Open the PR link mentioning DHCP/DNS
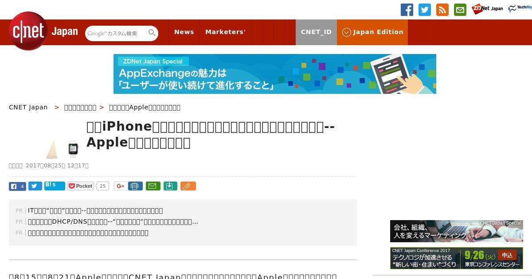Screen dimensions: 532x279 coord(113,222)
